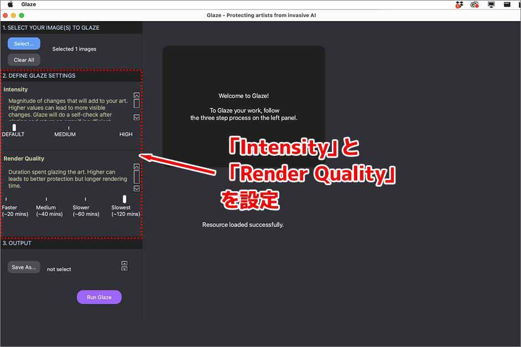The height and width of the screenshot is (347, 521).
Task: Open the Apple menu
Action: tap(11, 4)
